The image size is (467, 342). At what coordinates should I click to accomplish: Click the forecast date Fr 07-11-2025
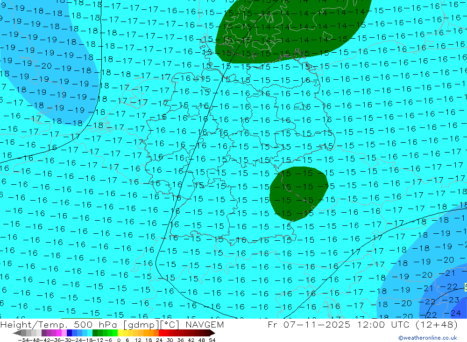click(x=309, y=324)
